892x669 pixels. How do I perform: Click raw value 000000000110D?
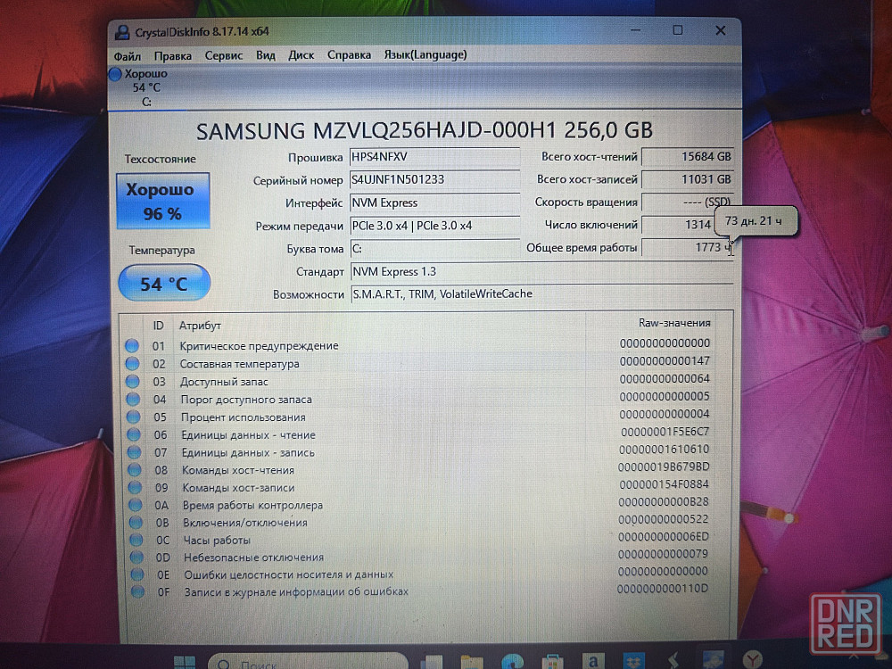click(663, 589)
